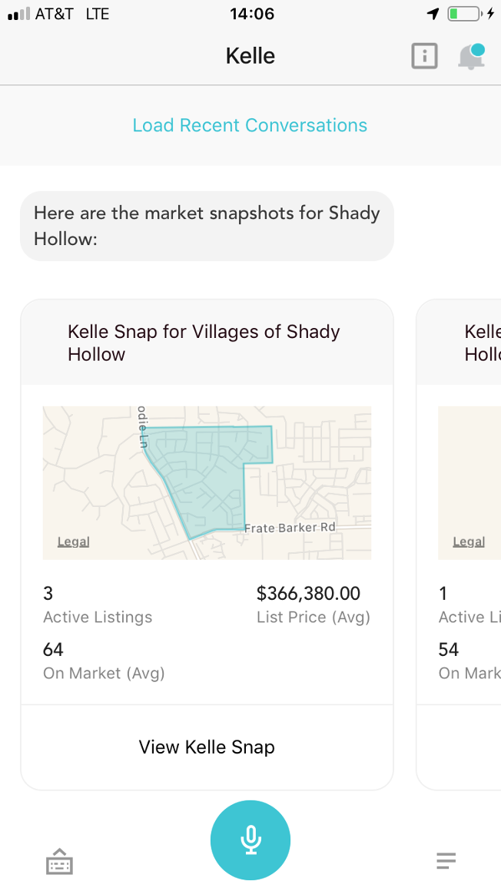This screenshot has height=891, width=501.
Task: Click Load Recent Conversations link
Action: (250, 125)
